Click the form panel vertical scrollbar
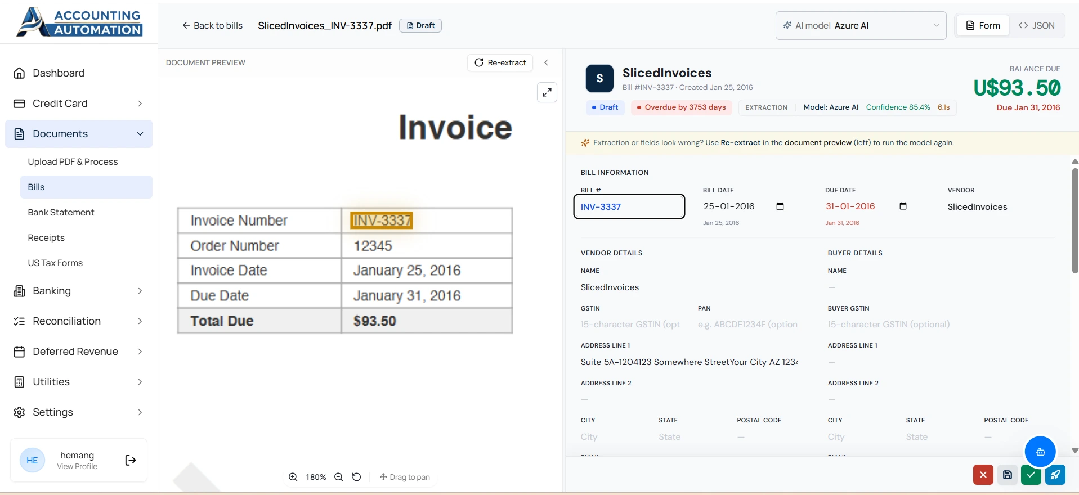This screenshot has width=1079, height=495. tap(1074, 221)
